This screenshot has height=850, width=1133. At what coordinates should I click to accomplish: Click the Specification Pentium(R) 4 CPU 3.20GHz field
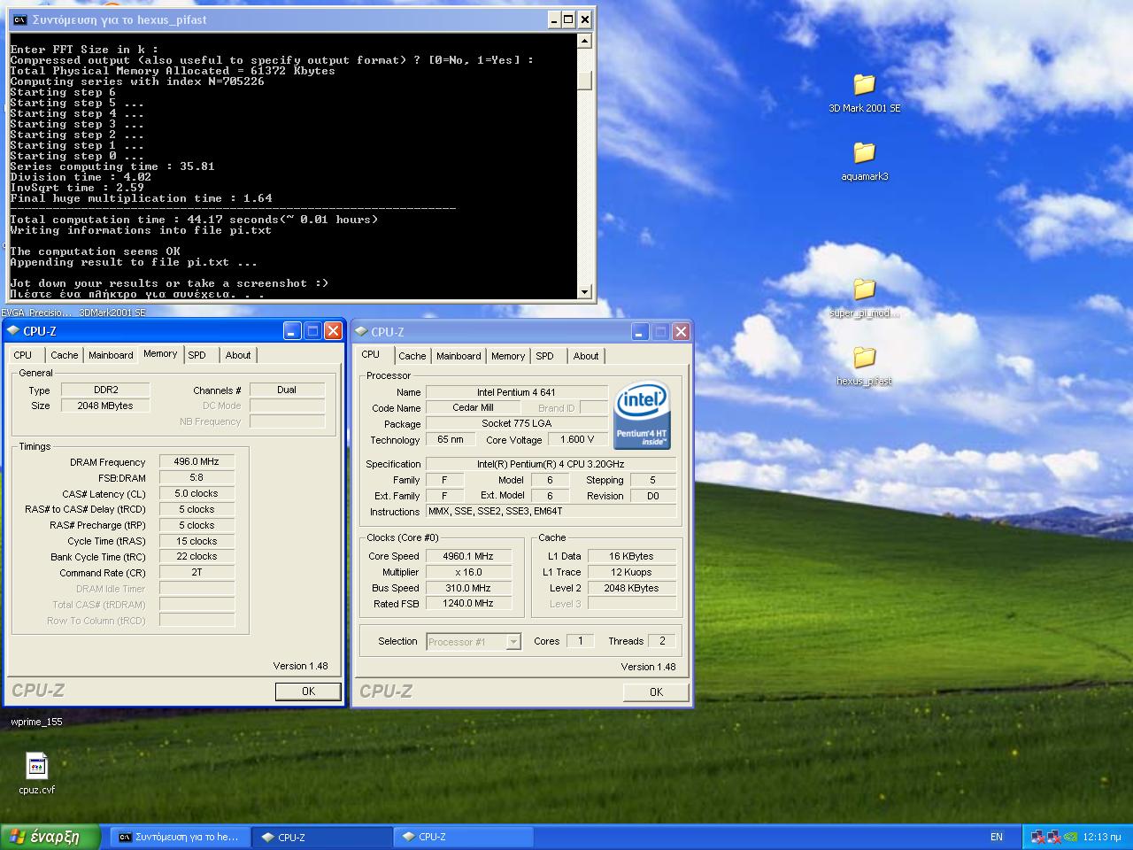pyautogui.click(x=551, y=464)
